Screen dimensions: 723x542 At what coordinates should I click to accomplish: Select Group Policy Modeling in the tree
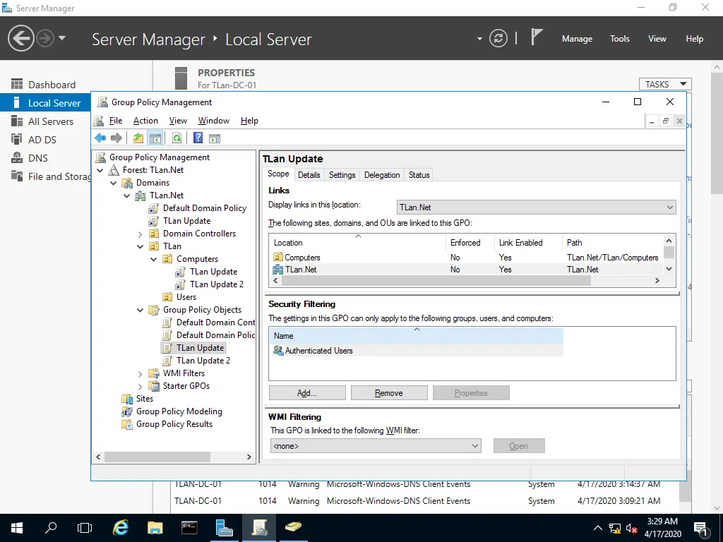[179, 411]
